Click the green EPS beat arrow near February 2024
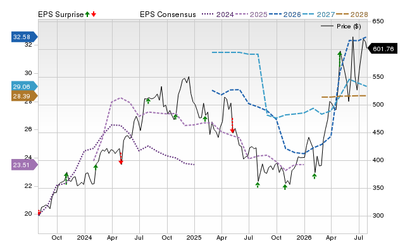This screenshot has width=405, height=241. click(x=96, y=168)
